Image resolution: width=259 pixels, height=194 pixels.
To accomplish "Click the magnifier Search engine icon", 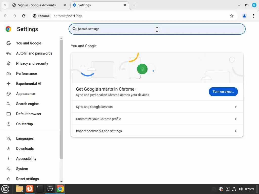I will [8, 104].
